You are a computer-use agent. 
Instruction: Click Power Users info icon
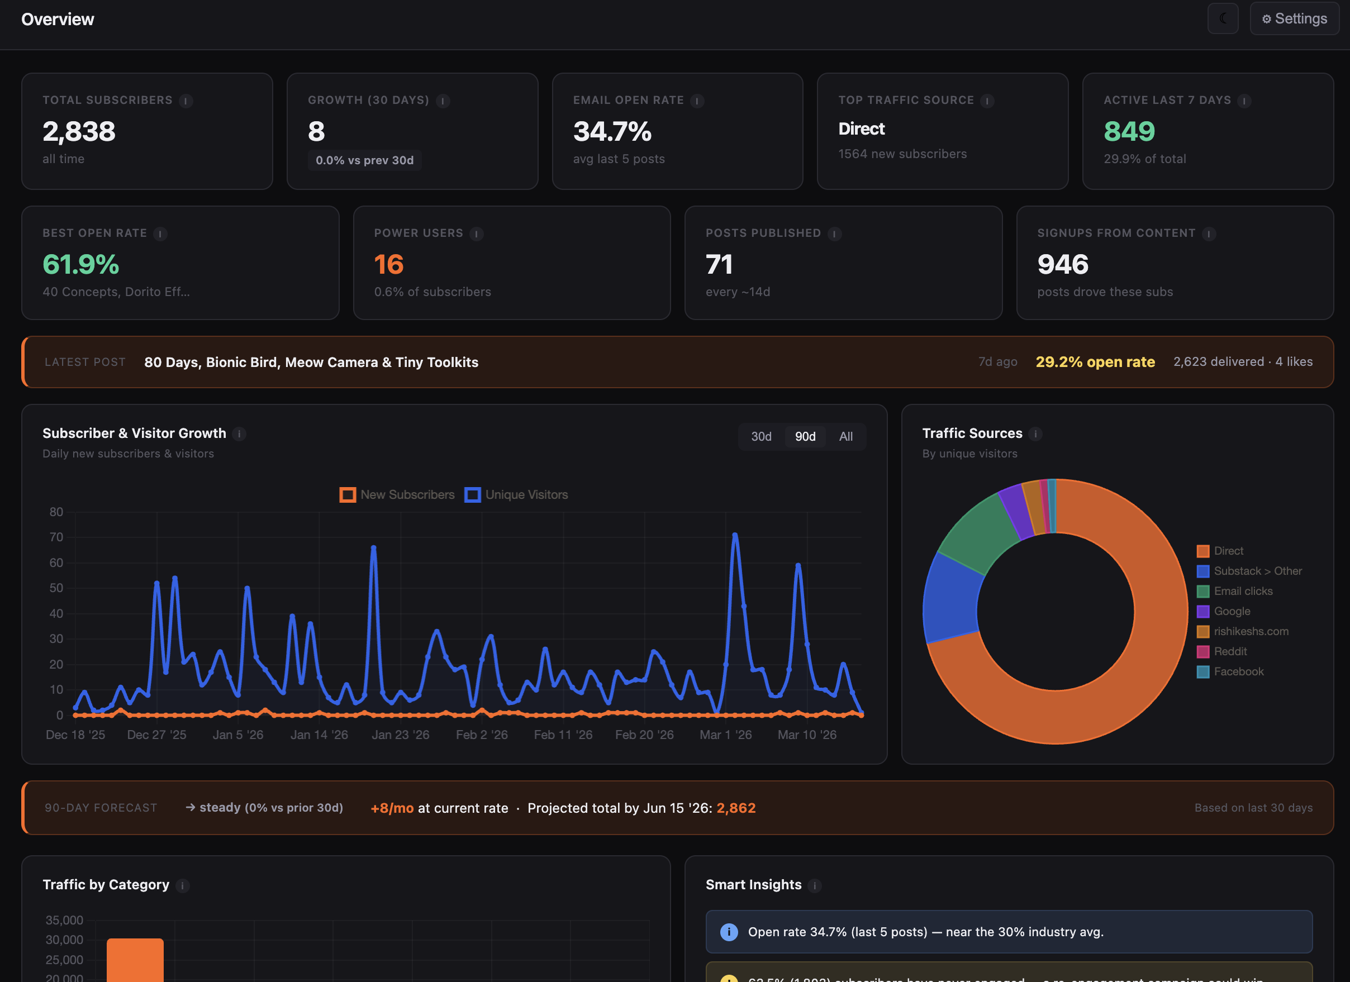click(476, 234)
